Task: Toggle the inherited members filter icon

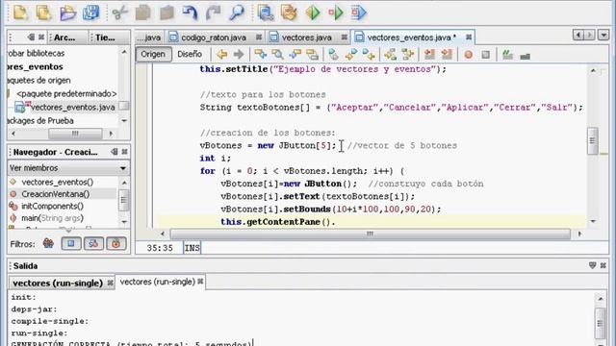Action: pos(48,243)
